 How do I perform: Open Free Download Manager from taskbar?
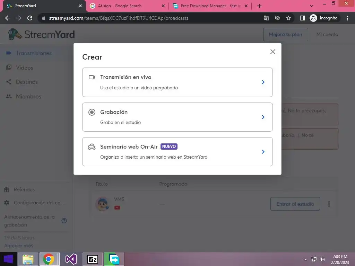click(x=114, y=259)
